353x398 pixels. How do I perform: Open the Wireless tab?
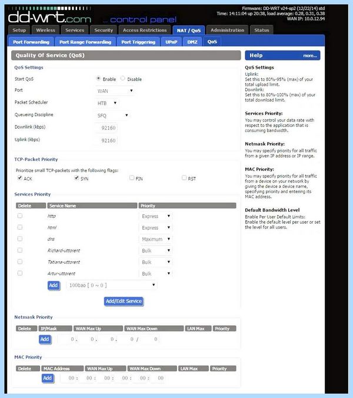pos(45,30)
